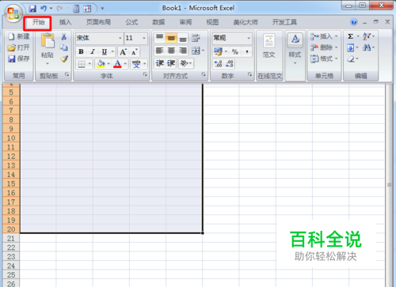Apply percent style

[x=235, y=52]
